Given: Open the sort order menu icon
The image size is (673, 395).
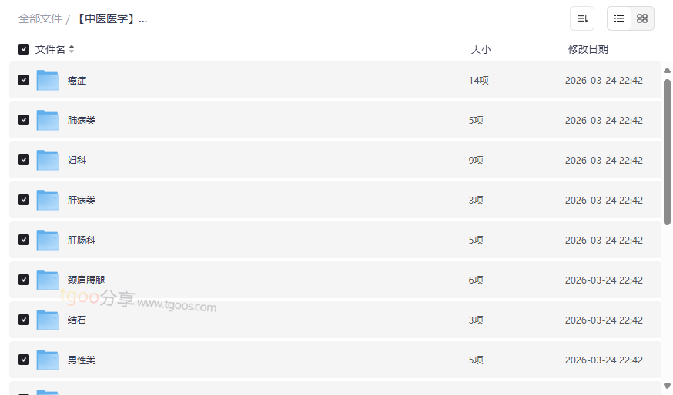Looking at the screenshot, I should coord(582,18).
